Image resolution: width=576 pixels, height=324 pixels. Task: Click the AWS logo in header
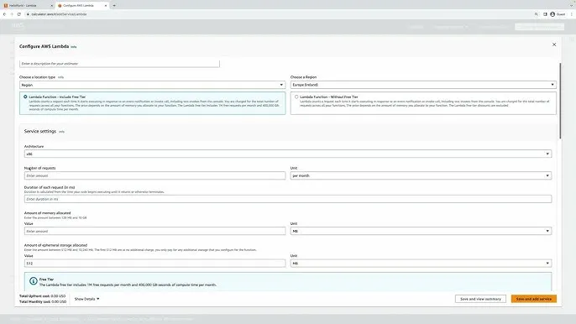(x=18, y=25)
